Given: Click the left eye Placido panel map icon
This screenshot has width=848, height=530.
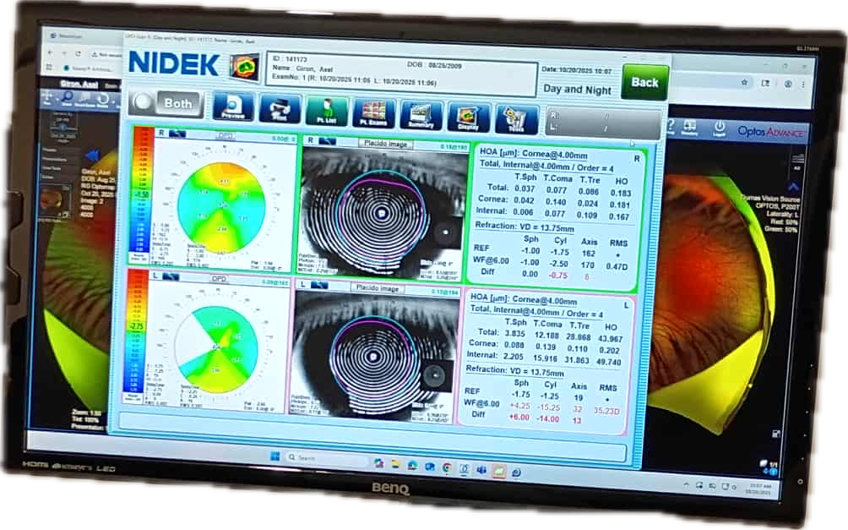Looking at the screenshot, I should (319, 285).
